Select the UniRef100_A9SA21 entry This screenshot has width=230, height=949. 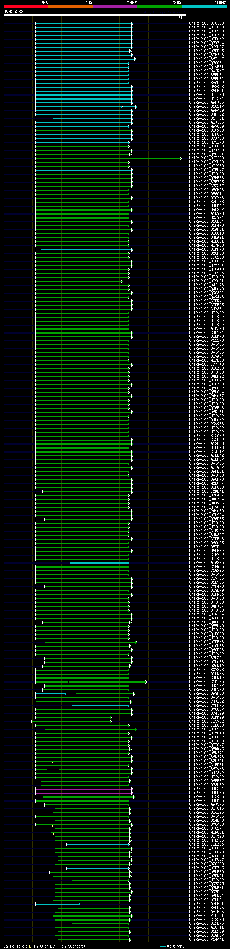[x=207, y=282]
